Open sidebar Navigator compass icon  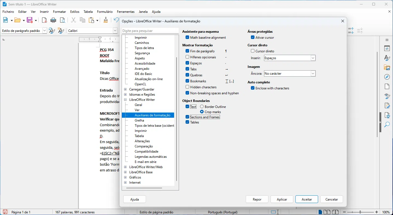[x=387, y=77]
